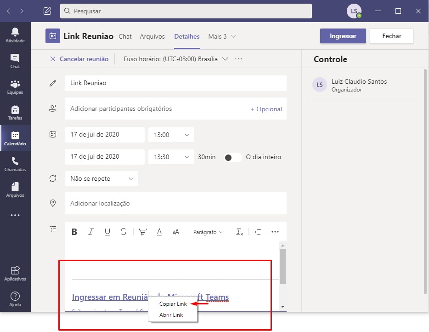Click the forward navigation arrow

[x=22, y=11]
